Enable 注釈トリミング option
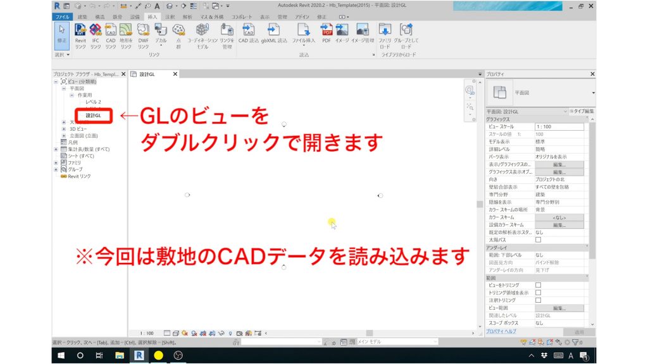The height and width of the screenshot is (364, 648). 538,300
